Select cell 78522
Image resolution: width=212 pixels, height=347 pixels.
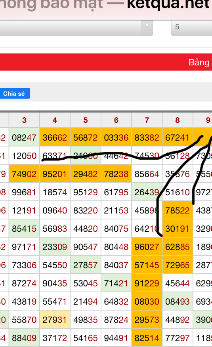pos(178,210)
